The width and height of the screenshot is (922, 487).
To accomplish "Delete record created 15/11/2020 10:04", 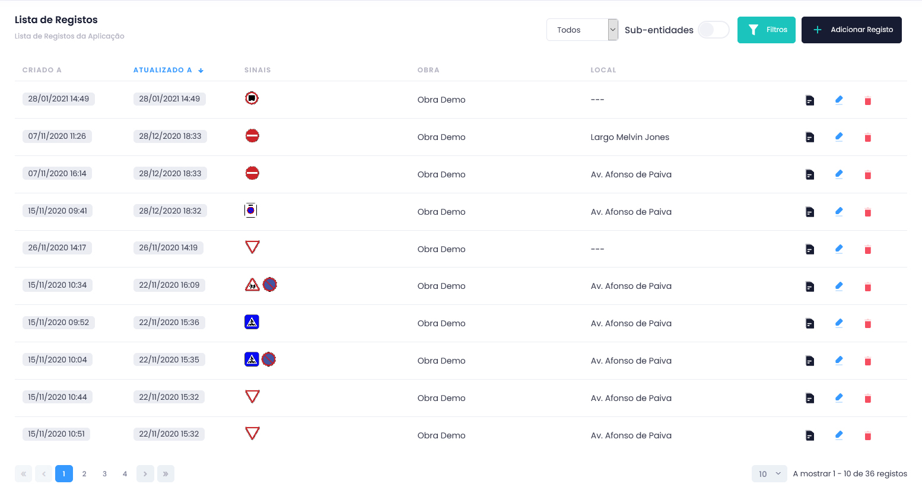I will point(867,361).
